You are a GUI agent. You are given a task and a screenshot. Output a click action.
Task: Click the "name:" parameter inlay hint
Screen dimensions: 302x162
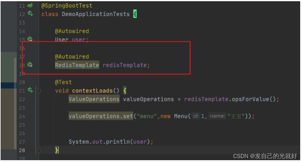coord(217,116)
